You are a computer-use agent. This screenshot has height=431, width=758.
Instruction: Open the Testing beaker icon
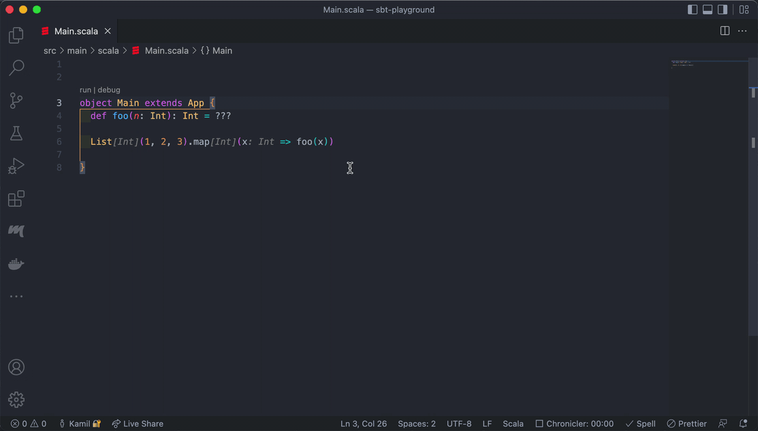pos(16,133)
